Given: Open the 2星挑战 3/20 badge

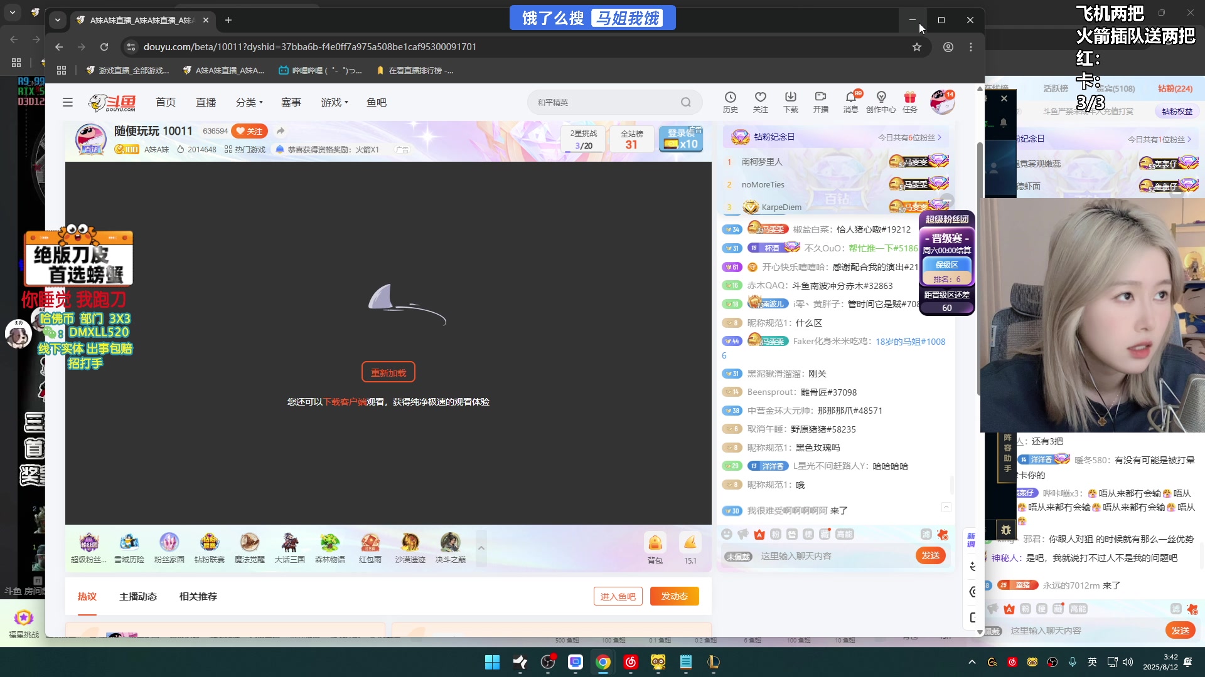Looking at the screenshot, I should [x=584, y=139].
